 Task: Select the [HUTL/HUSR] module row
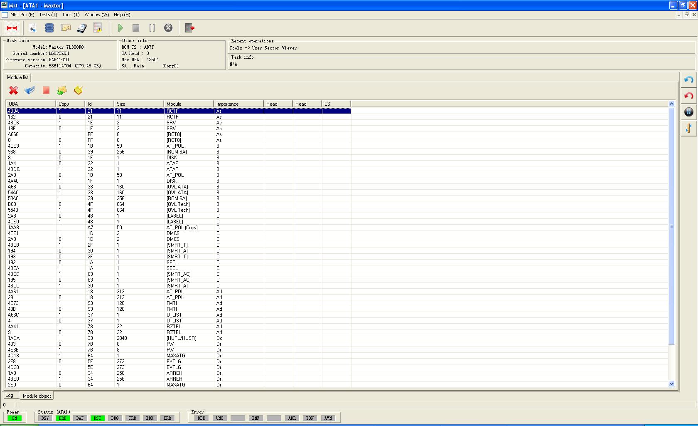179,338
